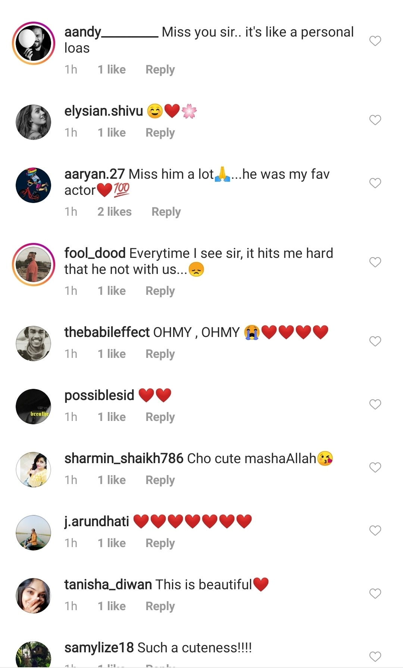The width and height of the screenshot is (403, 668).
Task: Open possiblesid's 'breathe' avatar
Action: [x=34, y=406]
